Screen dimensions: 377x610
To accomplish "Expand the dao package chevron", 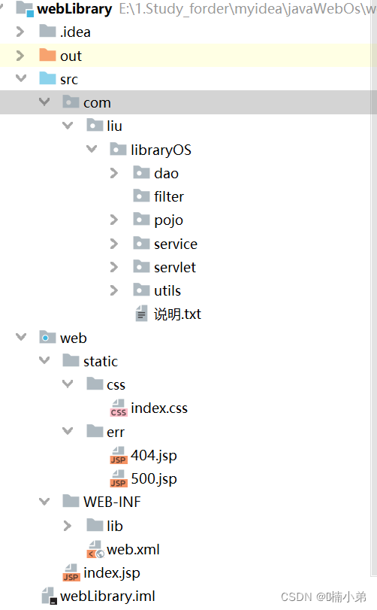I will click(x=113, y=173).
